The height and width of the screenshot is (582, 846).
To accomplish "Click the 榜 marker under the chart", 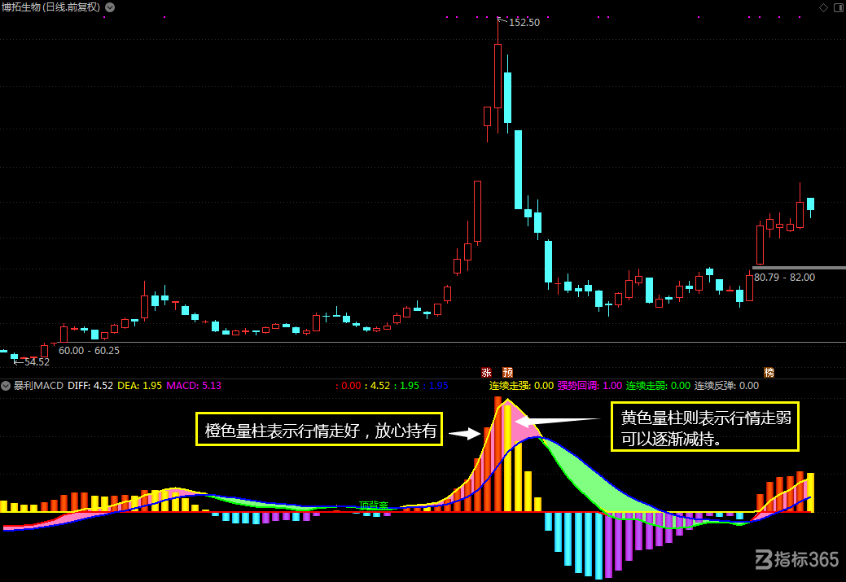I will click(769, 372).
